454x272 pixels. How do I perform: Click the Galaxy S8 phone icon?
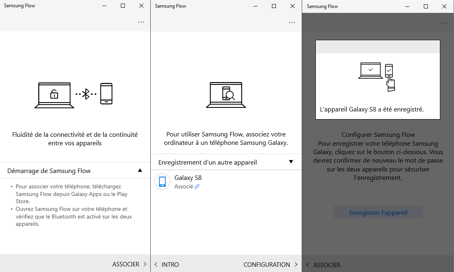coord(162,181)
